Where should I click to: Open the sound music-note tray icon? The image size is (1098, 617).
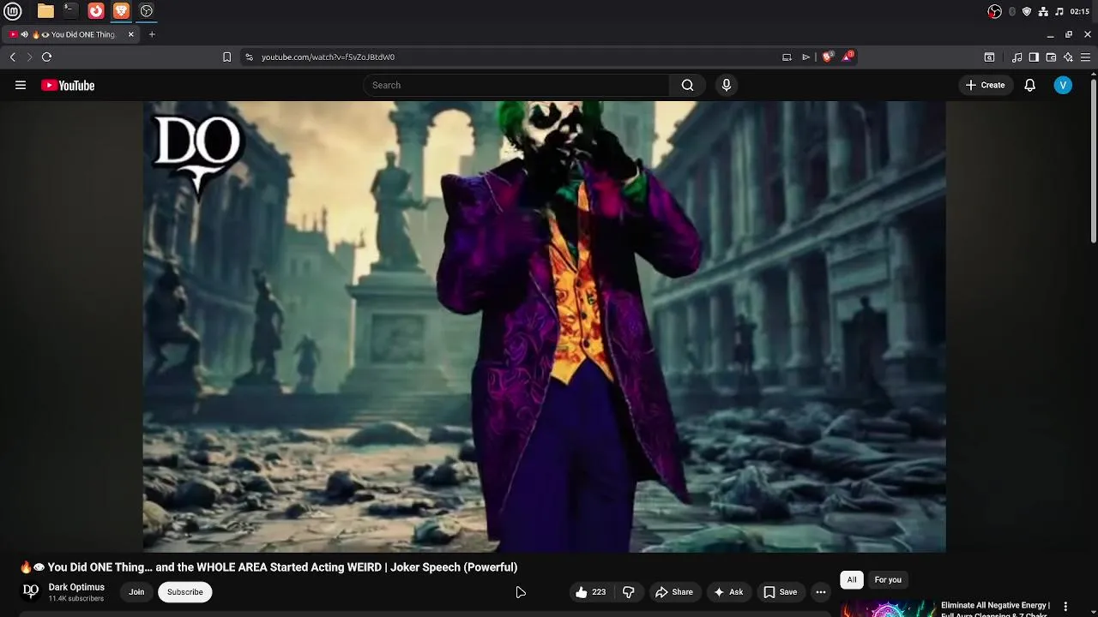(1059, 11)
